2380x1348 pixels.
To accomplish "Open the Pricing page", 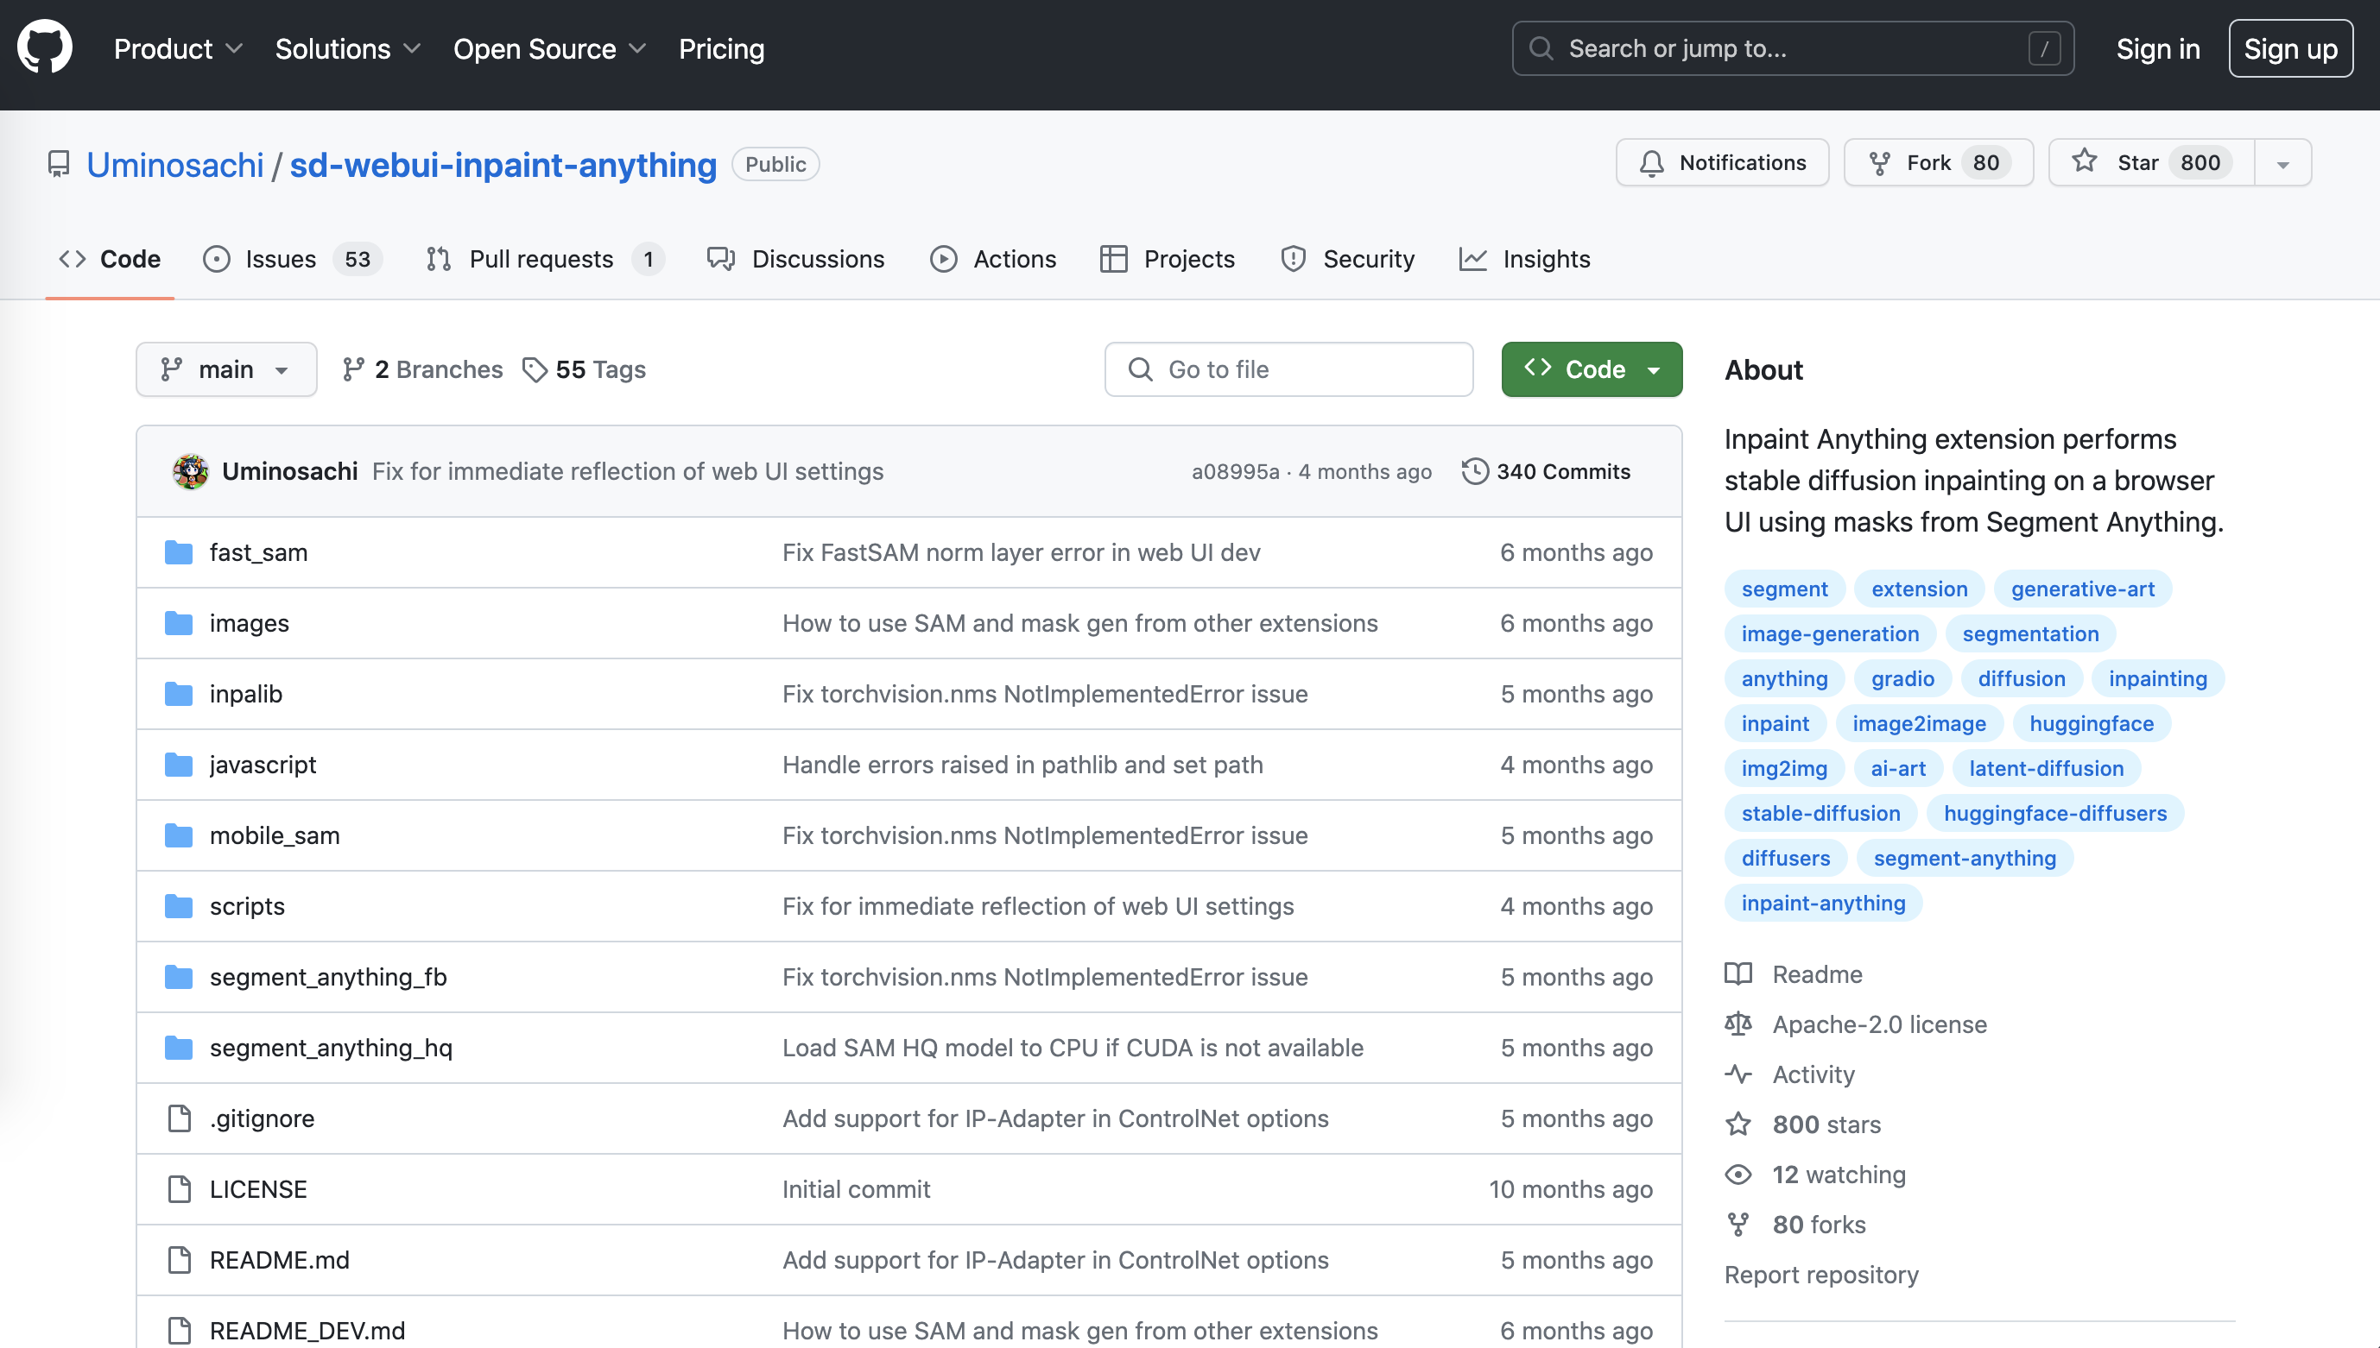I will tap(721, 49).
